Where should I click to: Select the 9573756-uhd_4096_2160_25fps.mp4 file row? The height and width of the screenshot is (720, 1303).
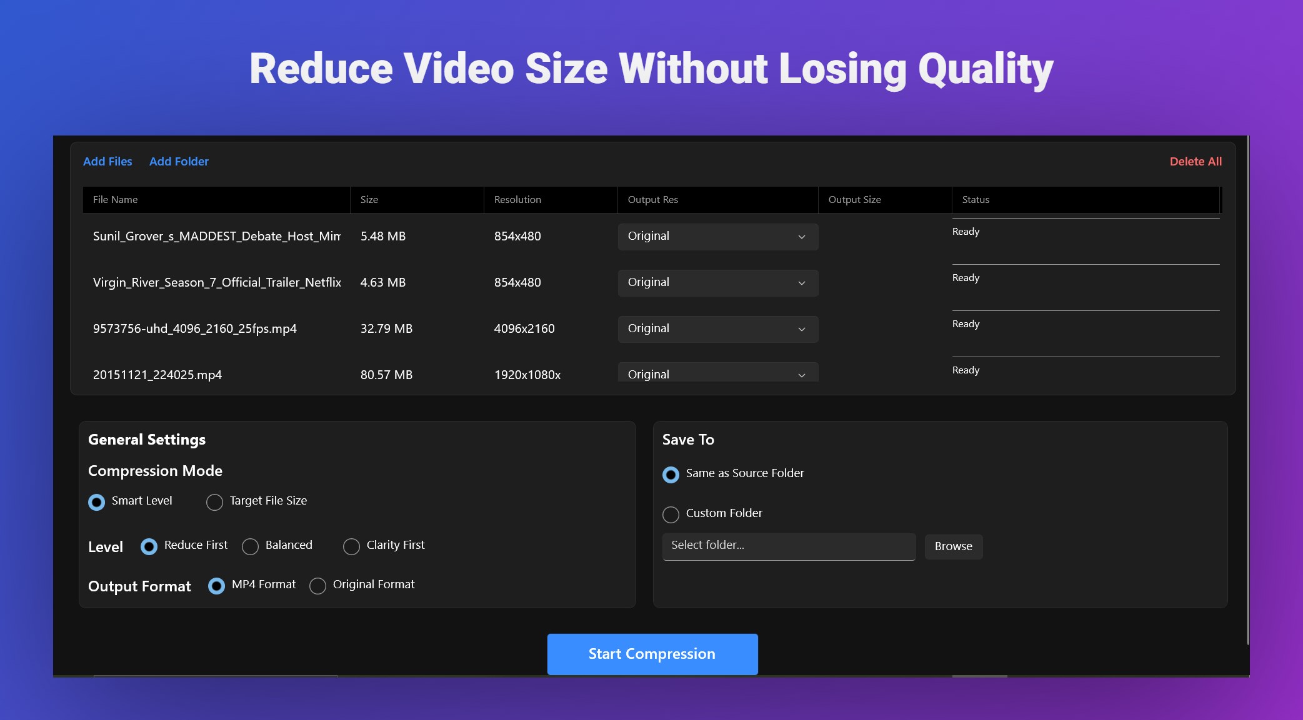pos(195,329)
